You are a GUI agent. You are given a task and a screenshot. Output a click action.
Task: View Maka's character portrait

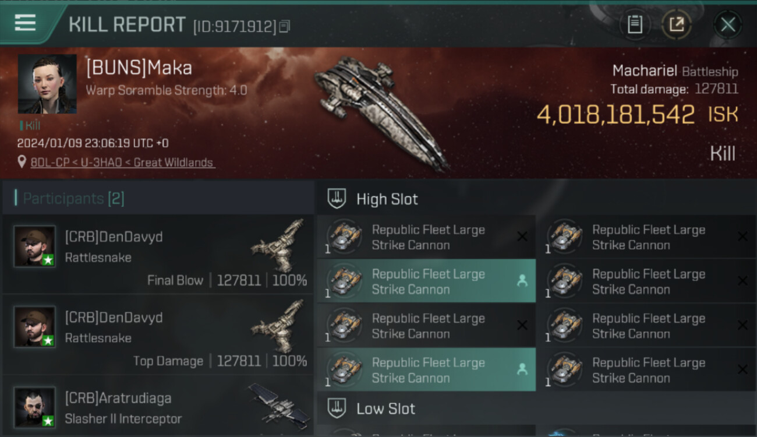click(47, 84)
